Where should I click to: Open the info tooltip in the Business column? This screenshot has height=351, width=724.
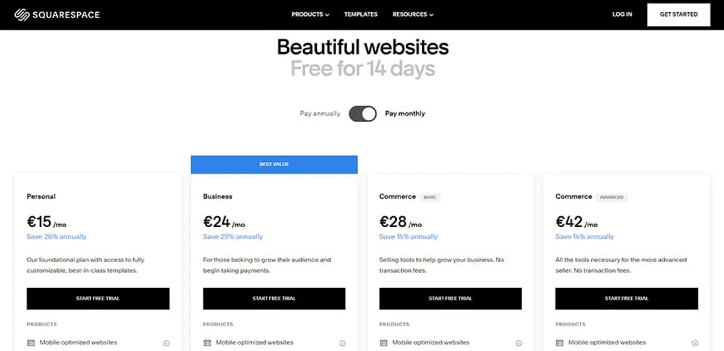pos(343,343)
